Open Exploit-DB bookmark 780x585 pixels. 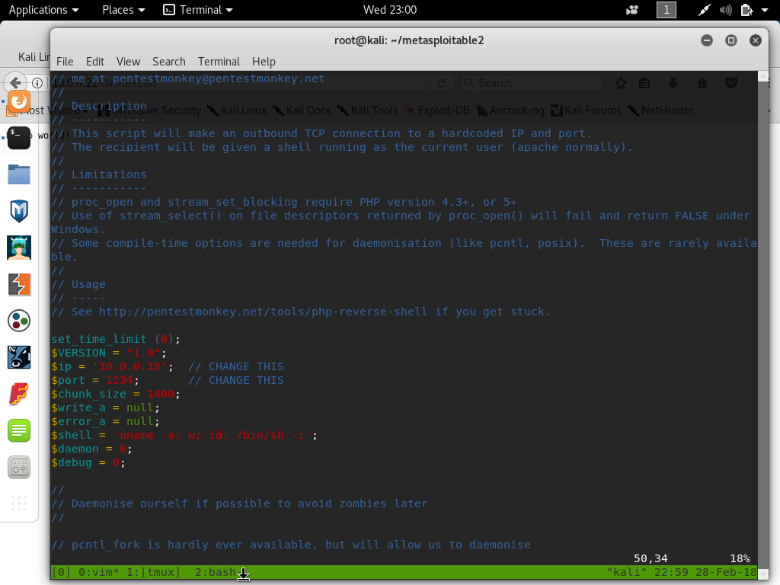[437, 110]
